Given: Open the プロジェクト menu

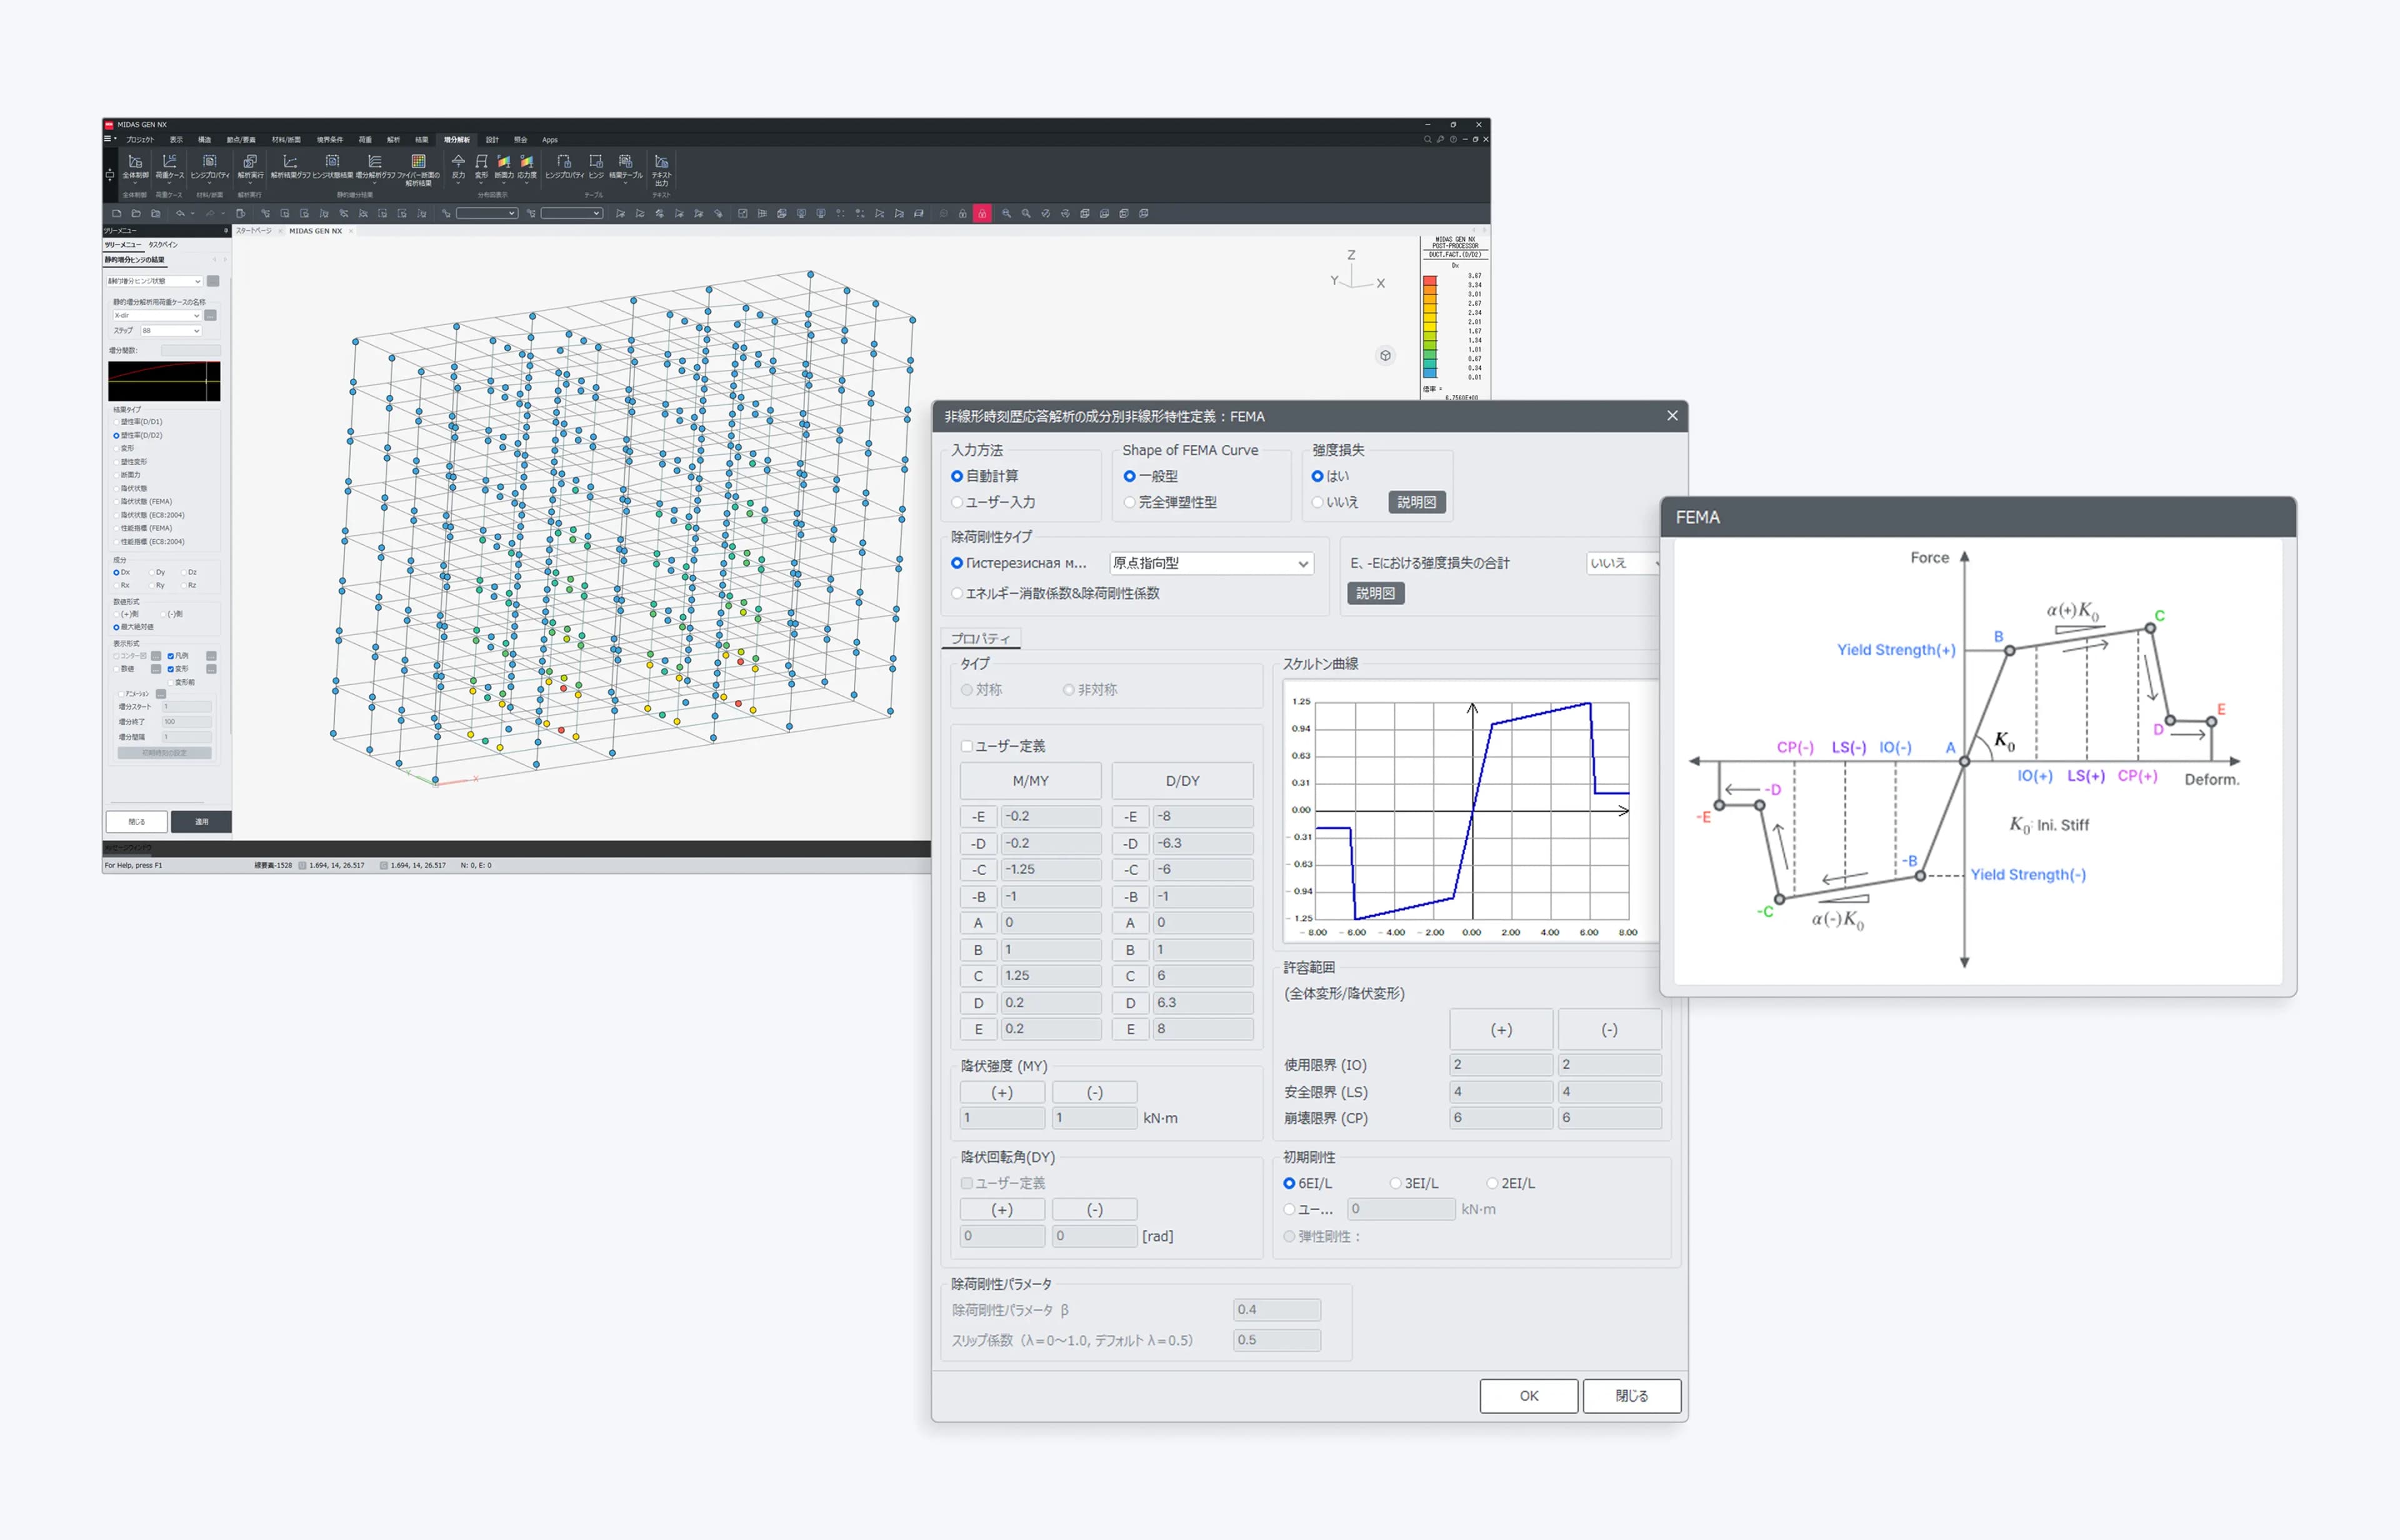Looking at the screenshot, I should [140, 140].
